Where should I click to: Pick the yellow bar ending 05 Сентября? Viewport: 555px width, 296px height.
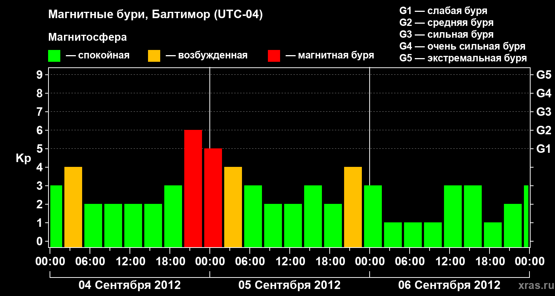coord(353,207)
